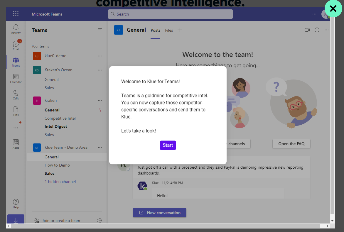Click the scroll left arrow
This screenshot has height=232, width=344.
(8, 226)
